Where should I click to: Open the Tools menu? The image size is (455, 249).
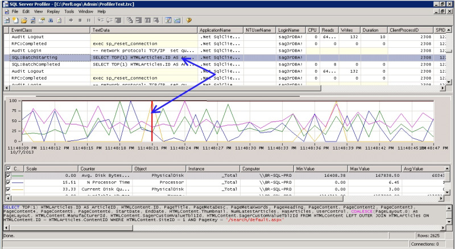click(x=69, y=11)
